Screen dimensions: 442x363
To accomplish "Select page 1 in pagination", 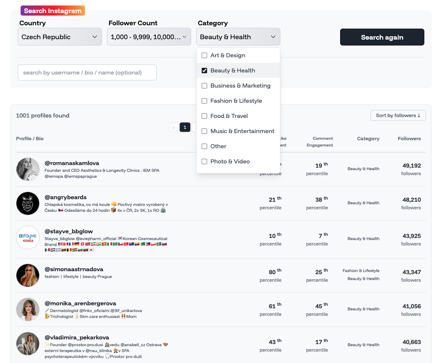I will click(x=185, y=127).
